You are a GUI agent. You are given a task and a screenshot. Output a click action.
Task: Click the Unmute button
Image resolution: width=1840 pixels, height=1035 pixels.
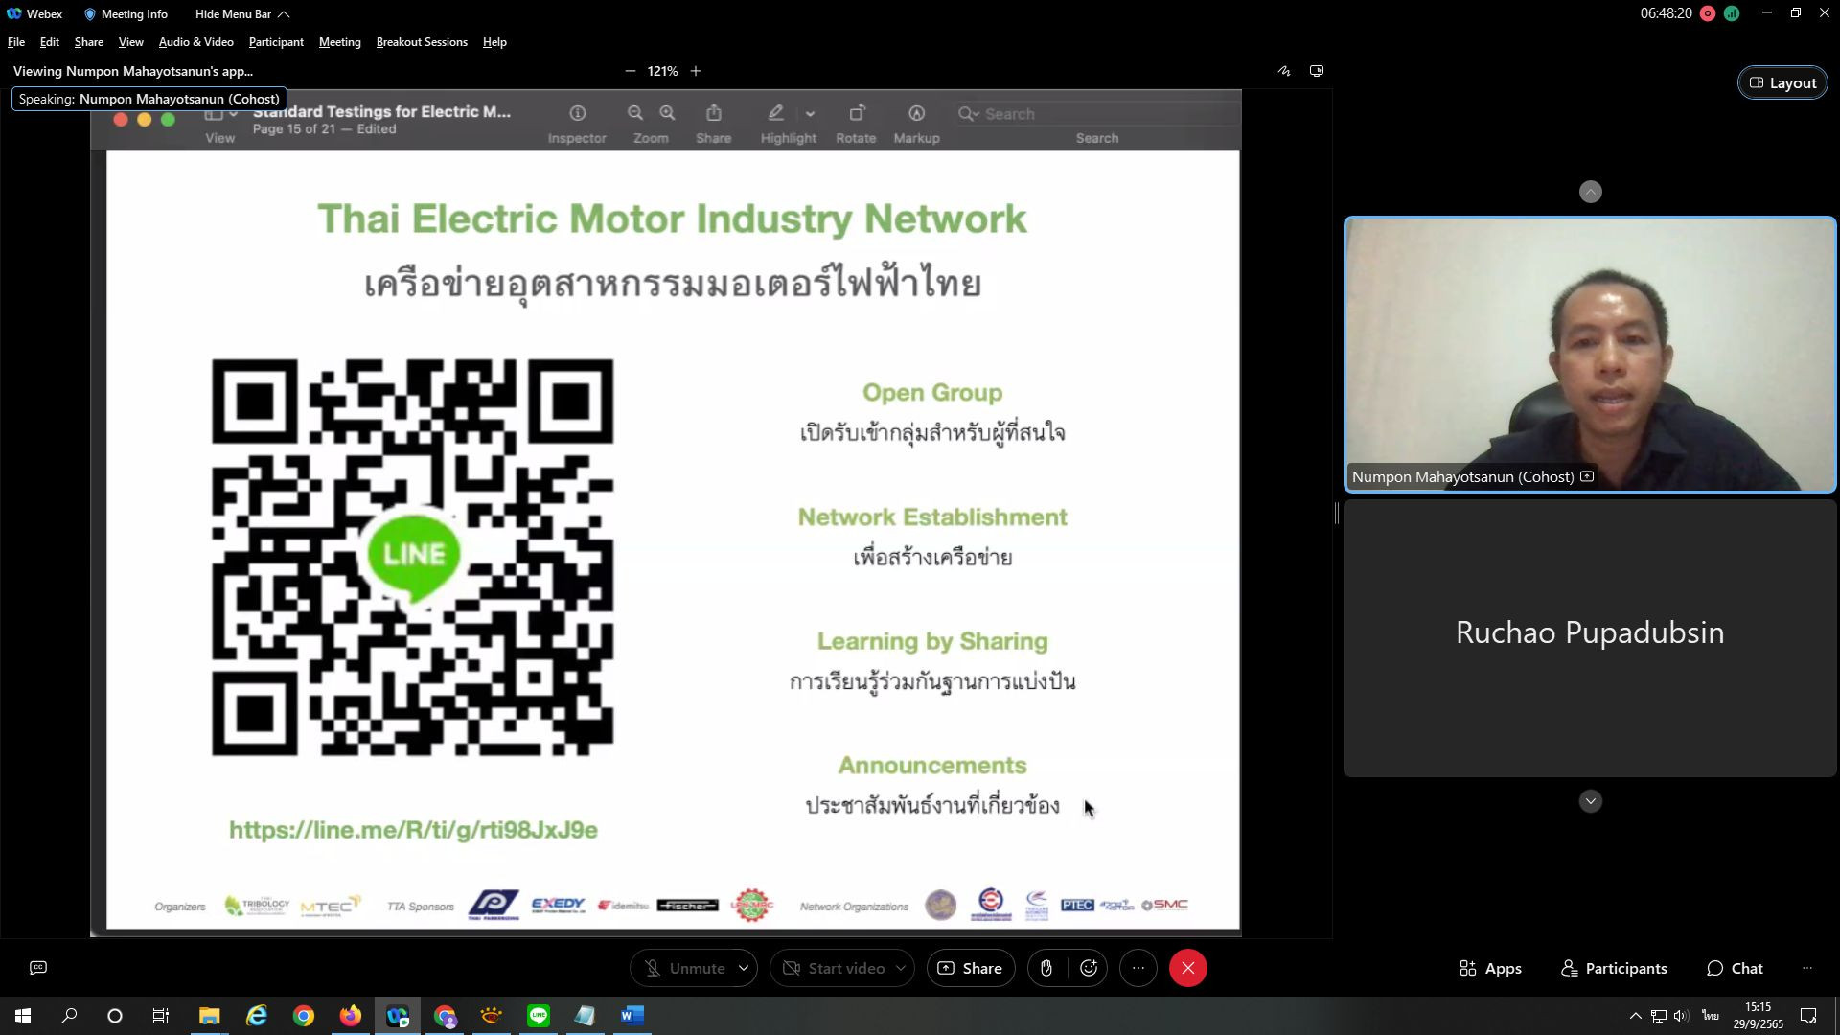[684, 968]
